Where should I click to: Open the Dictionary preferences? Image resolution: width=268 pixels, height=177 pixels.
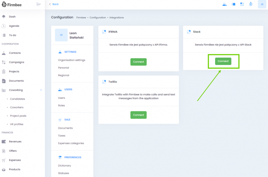point(64,166)
